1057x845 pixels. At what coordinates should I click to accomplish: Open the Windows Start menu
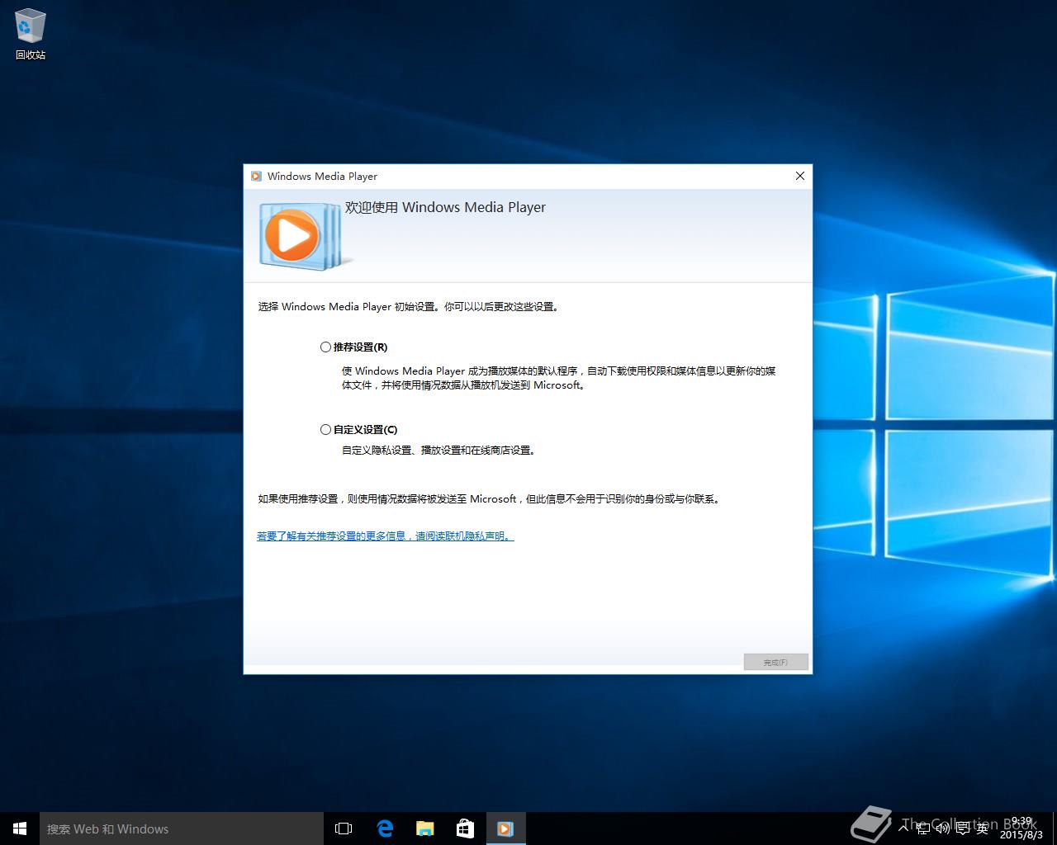[20, 828]
